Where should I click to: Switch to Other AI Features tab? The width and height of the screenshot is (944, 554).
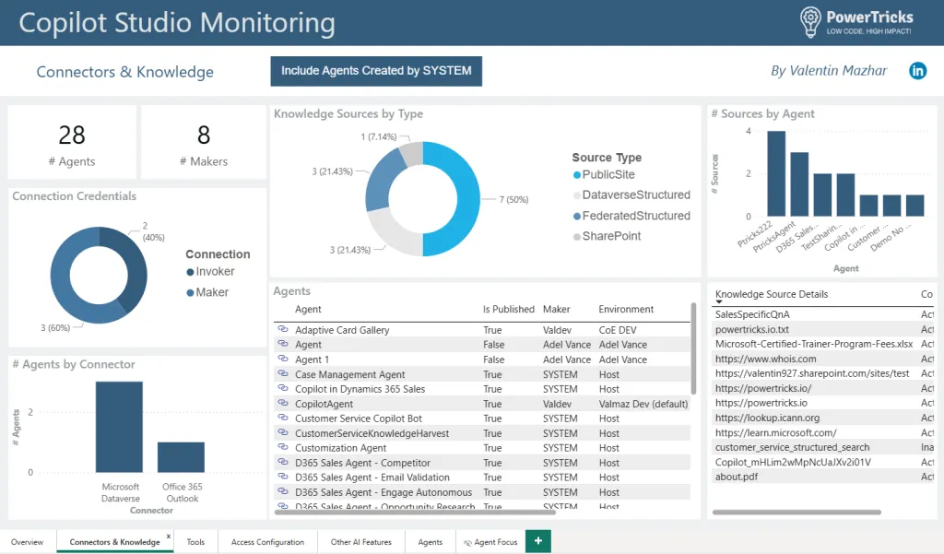(360, 542)
